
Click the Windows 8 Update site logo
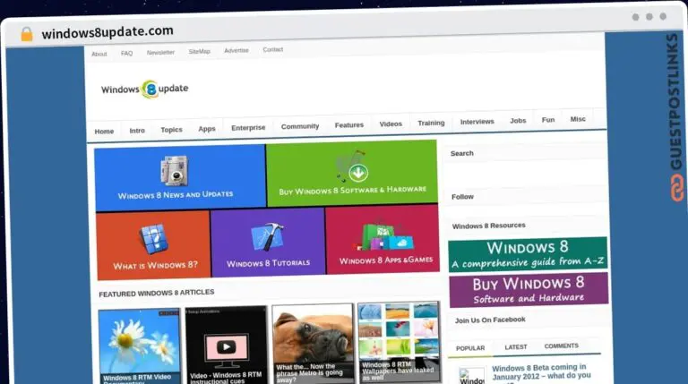[x=144, y=89]
